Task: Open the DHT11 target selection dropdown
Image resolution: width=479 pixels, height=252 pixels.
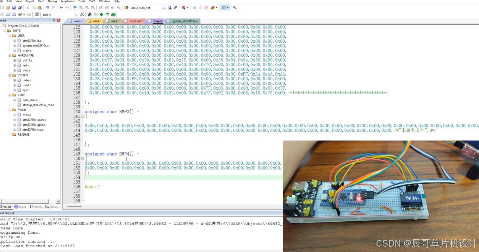Action: click(76, 14)
